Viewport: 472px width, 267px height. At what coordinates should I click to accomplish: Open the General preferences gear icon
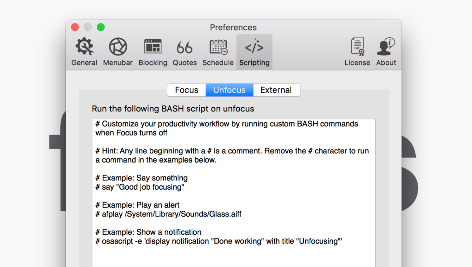(84, 46)
